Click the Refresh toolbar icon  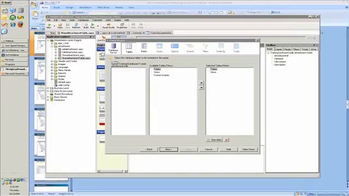click(76, 26)
